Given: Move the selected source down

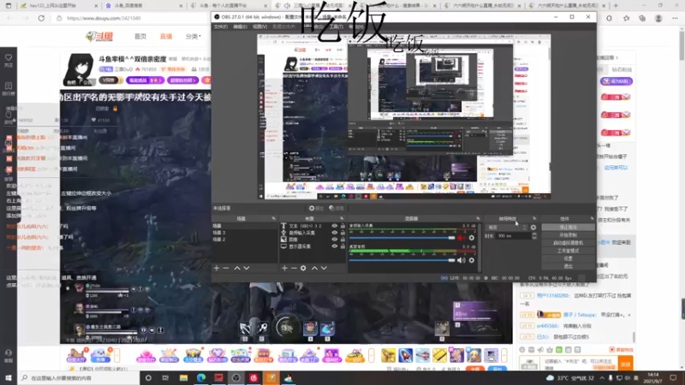Looking at the screenshot, I should [324, 268].
